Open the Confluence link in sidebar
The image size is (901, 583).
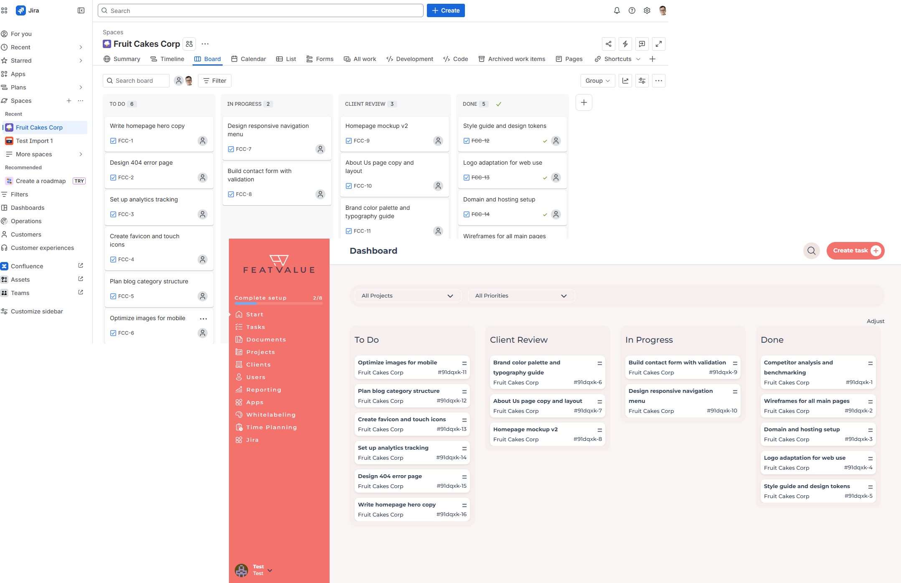coord(27,266)
